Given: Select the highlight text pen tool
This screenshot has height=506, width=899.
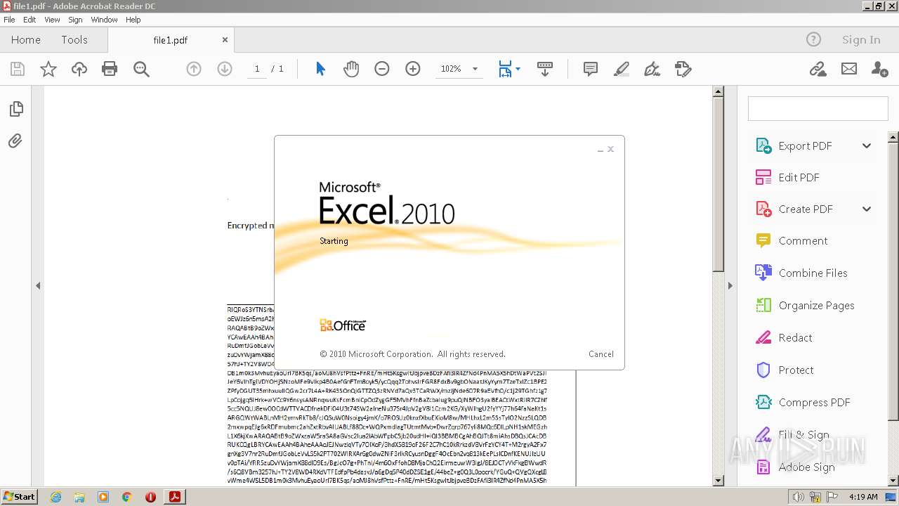Looking at the screenshot, I should [x=621, y=69].
